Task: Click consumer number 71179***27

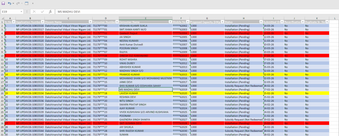Action: (106, 127)
